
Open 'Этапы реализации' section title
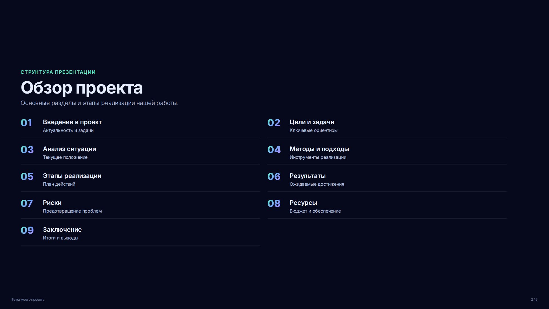[x=72, y=176]
